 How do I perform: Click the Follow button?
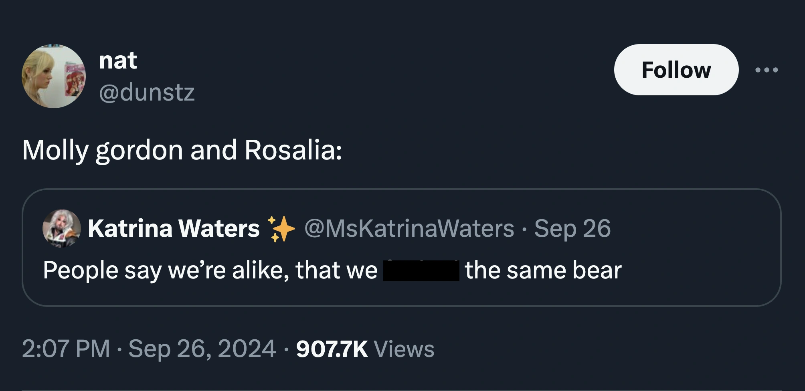click(676, 70)
